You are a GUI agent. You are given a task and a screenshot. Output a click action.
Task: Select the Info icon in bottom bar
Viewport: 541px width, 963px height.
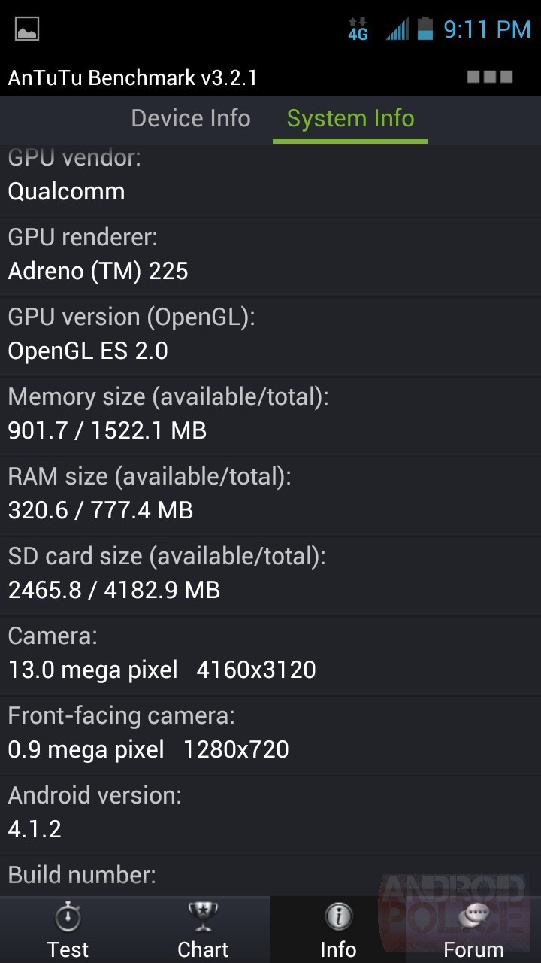(x=338, y=916)
